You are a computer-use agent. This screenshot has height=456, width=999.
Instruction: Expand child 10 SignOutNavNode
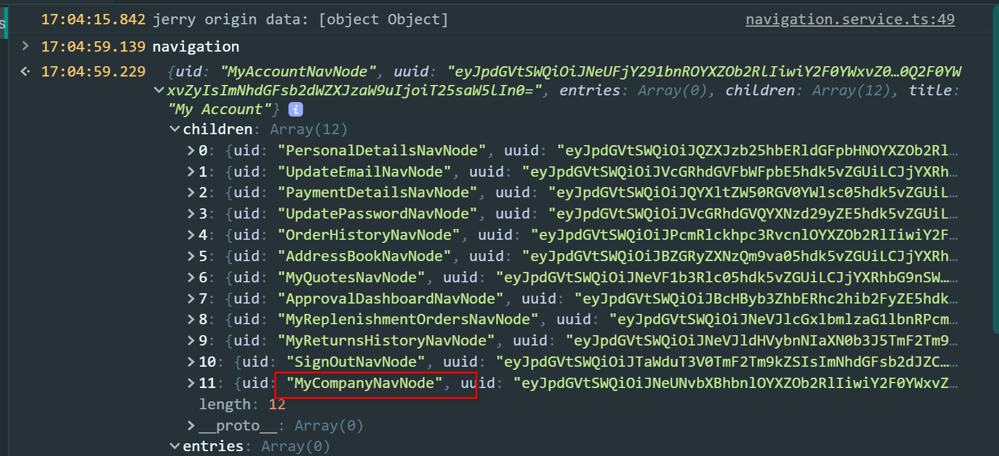click(x=191, y=362)
